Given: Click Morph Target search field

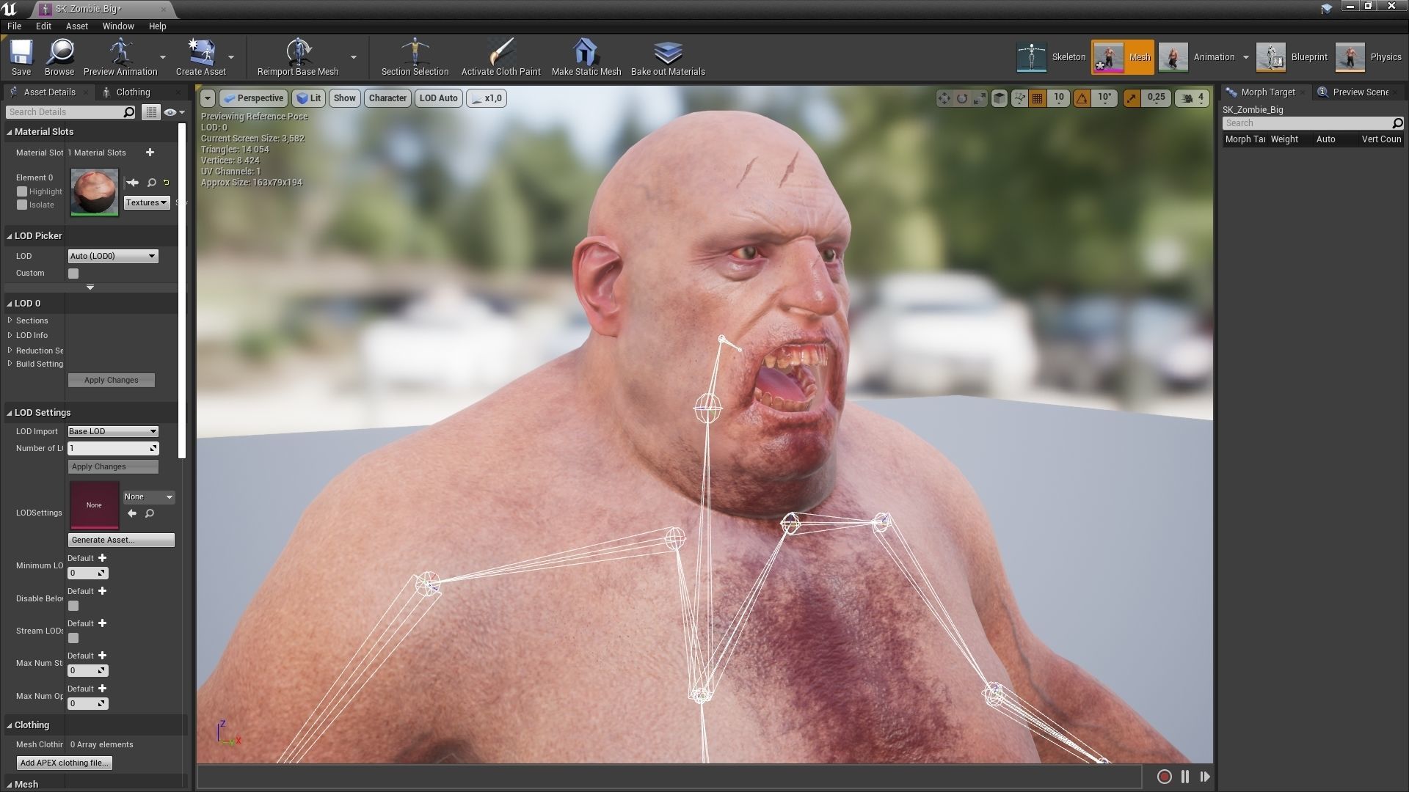Looking at the screenshot, I should (x=1313, y=123).
